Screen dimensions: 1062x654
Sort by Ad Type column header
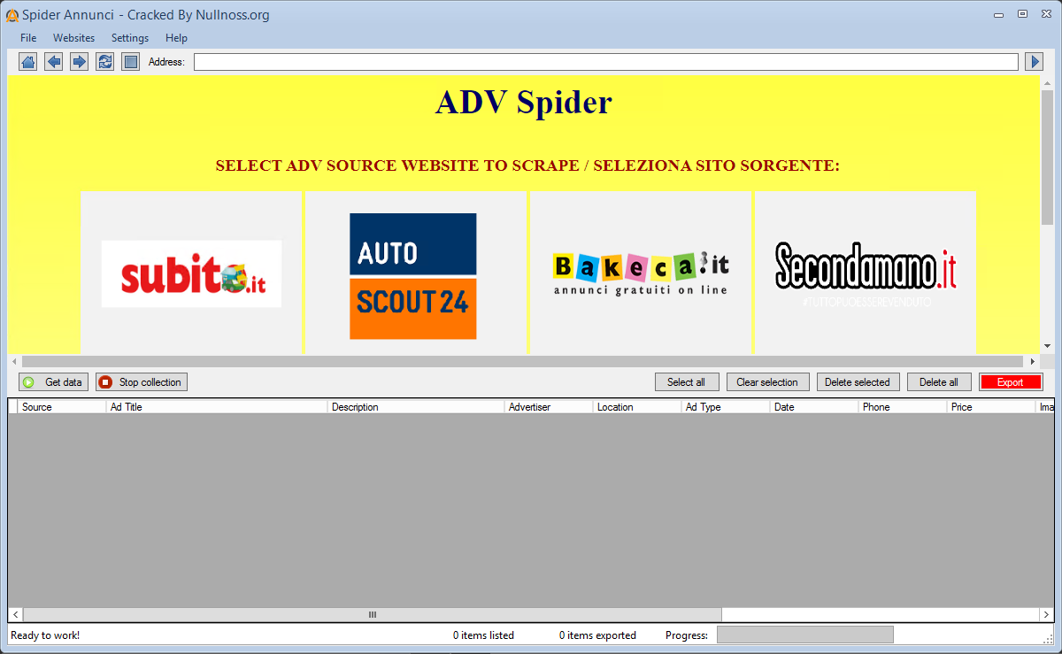[x=726, y=407]
